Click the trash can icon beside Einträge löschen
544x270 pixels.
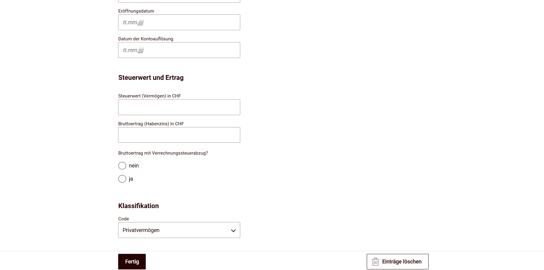click(x=375, y=261)
